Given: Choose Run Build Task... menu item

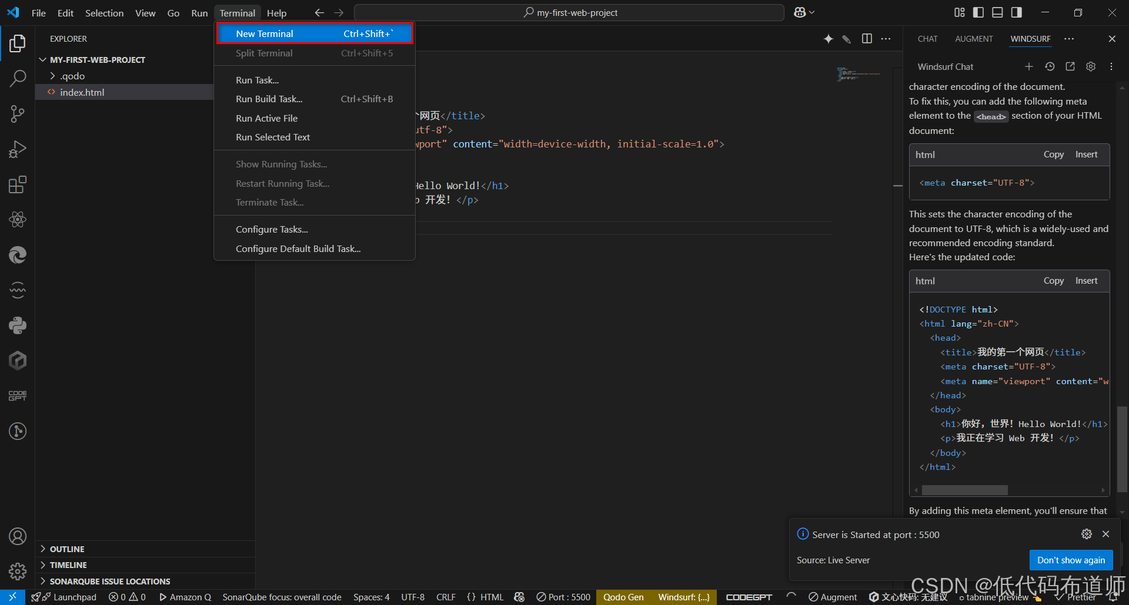Looking at the screenshot, I should (x=315, y=99).
